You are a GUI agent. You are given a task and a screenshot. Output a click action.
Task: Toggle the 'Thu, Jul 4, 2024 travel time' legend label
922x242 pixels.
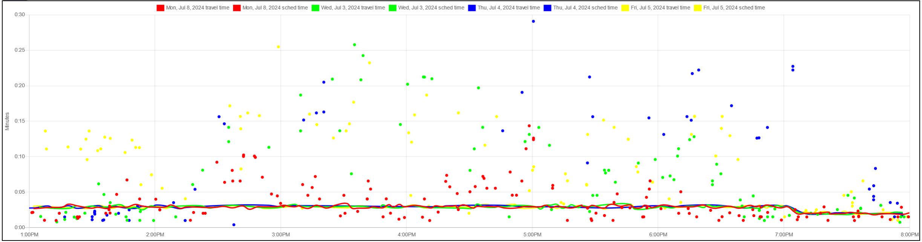pyautogui.click(x=508, y=8)
